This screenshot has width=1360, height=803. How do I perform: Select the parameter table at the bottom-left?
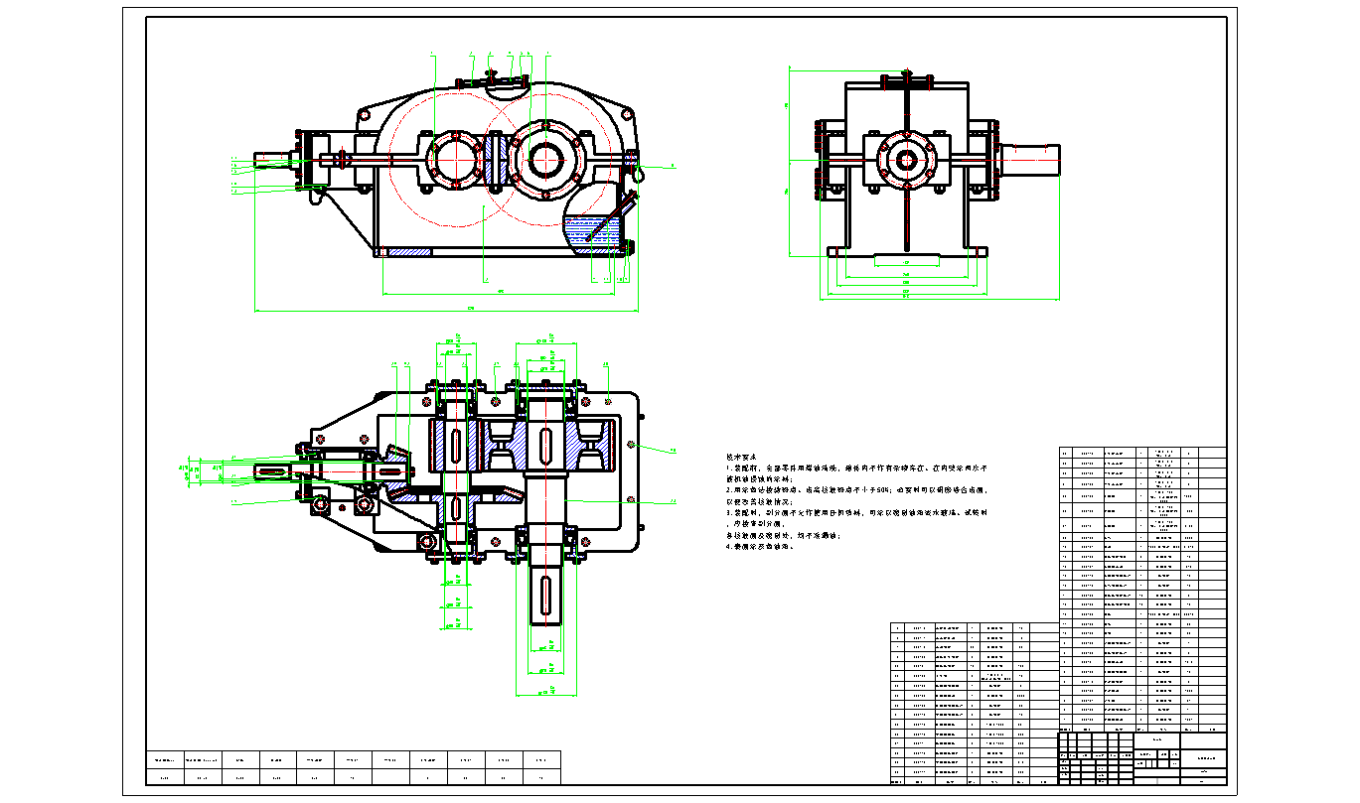[x=354, y=767]
